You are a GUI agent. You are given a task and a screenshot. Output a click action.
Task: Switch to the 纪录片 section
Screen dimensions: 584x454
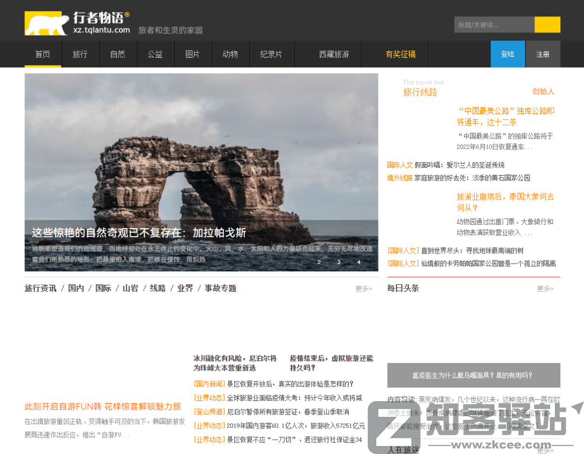(x=271, y=54)
